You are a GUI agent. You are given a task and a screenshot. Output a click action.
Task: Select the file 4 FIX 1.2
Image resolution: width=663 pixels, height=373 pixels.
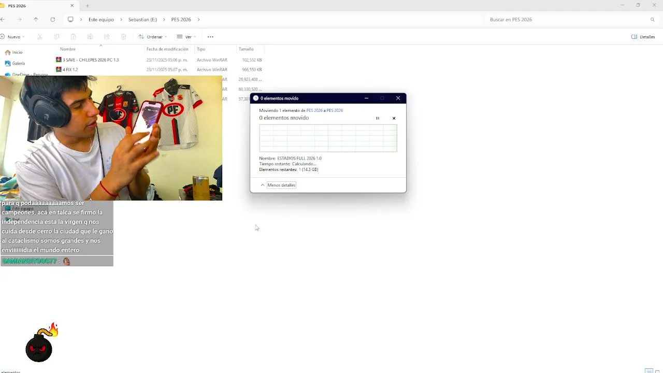tap(70, 69)
